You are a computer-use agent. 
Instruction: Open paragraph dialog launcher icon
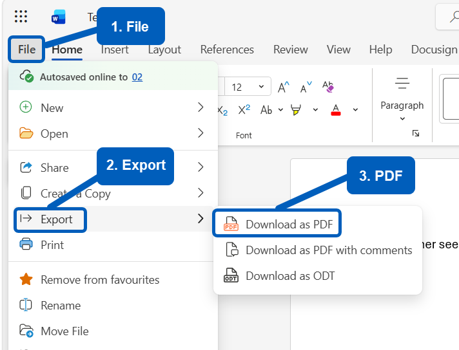(x=416, y=134)
